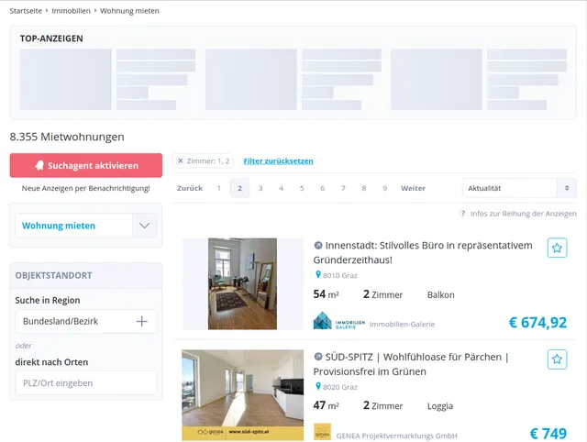The width and height of the screenshot is (587, 442).
Task: Focus the PLZ/Ort eingeben input field
Action: point(85,382)
